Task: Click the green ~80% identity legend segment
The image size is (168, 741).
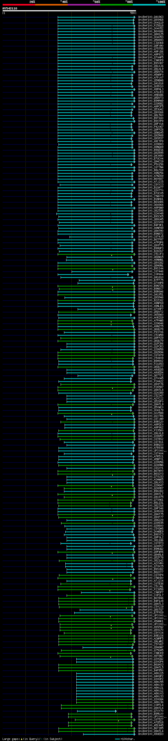Action: coord(117,5)
